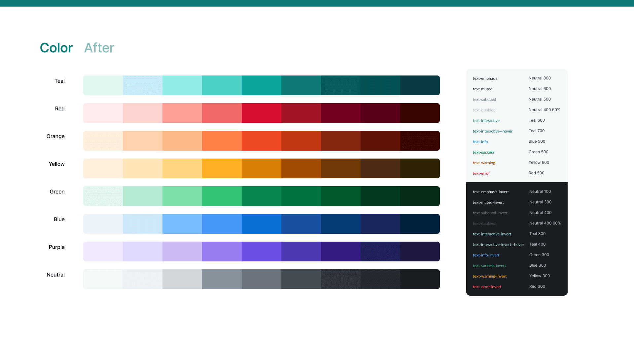Select the lightest Green swatch
Viewport: 634px width, 356px height.
[103, 196]
